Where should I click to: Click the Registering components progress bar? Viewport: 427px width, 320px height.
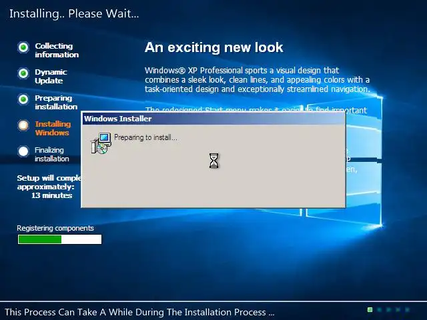tap(59, 239)
